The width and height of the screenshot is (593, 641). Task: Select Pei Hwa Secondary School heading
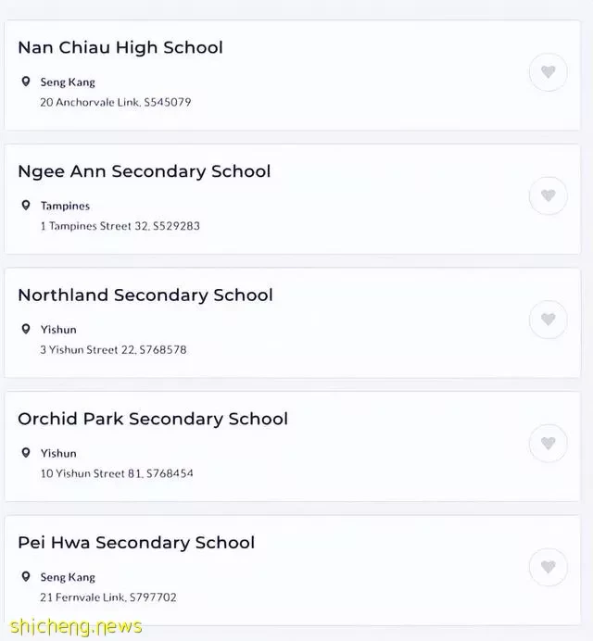136,543
